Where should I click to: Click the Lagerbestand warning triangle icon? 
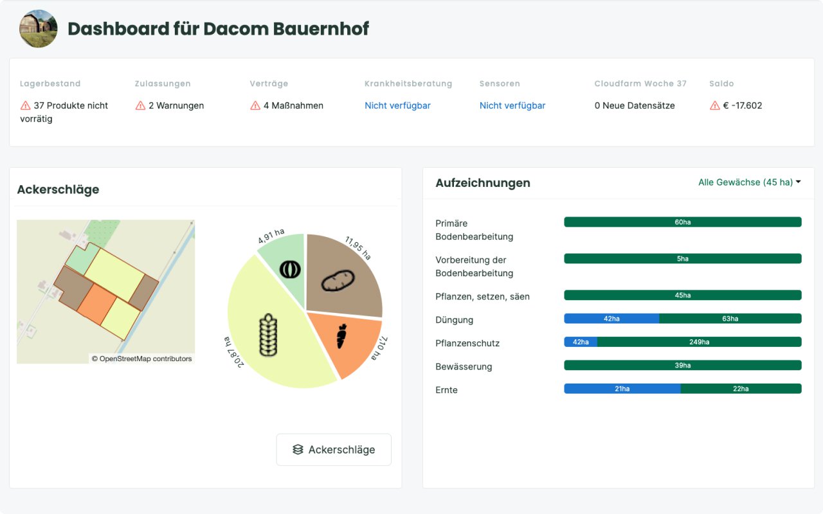point(26,105)
